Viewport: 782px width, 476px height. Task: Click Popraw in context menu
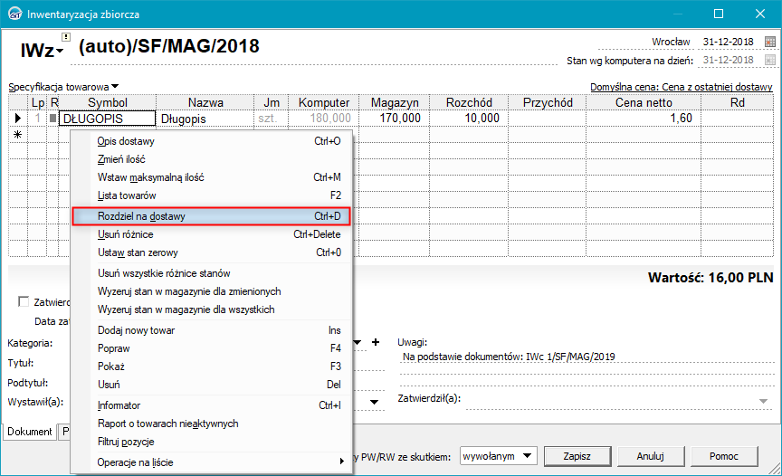click(212, 348)
